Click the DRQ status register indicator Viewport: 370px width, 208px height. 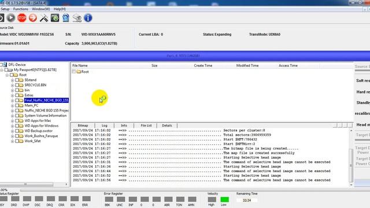[x=50, y=199]
